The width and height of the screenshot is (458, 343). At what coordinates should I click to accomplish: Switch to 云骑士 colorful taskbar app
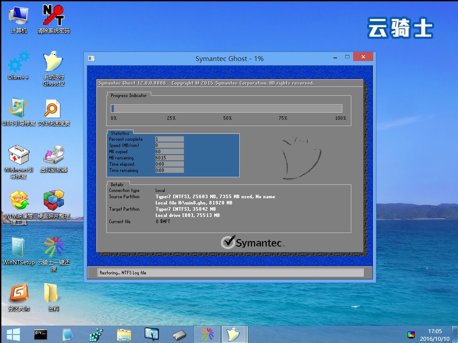pos(207,334)
